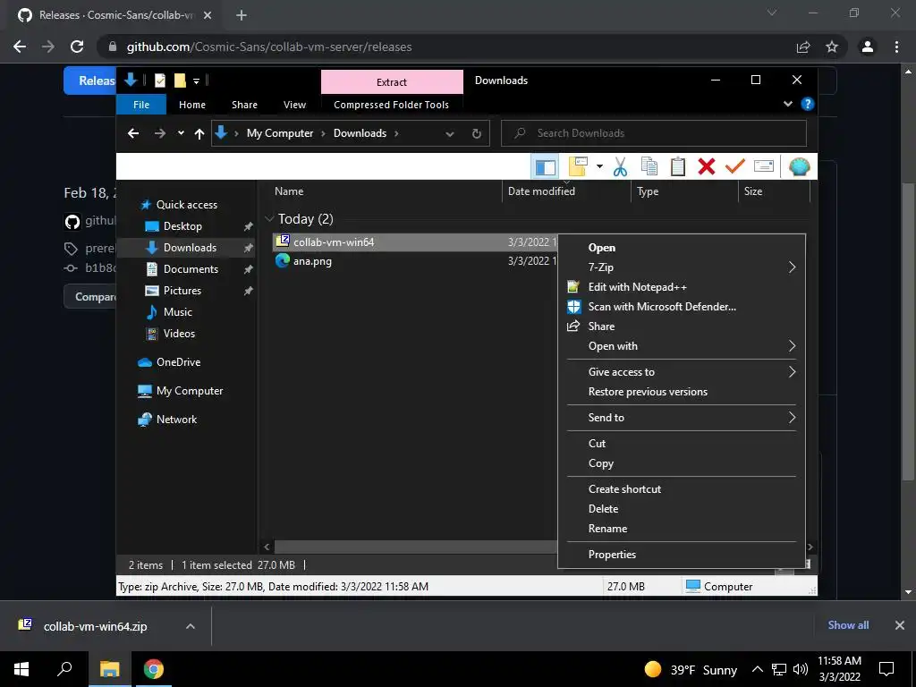The height and width of the screenshot is (687, 916).
Task: Choose Rename from the context menu
Action: (x=681, y=529)
